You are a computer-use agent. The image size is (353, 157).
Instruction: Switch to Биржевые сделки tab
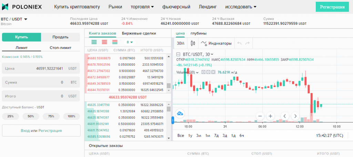(139, 33)
